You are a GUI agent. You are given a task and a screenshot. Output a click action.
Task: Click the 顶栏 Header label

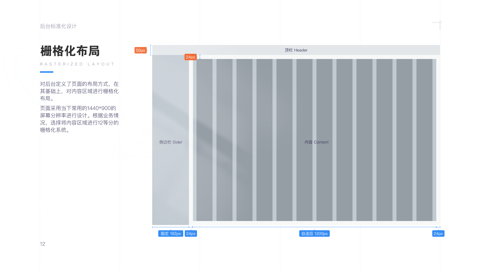click(x=296, y=50)
